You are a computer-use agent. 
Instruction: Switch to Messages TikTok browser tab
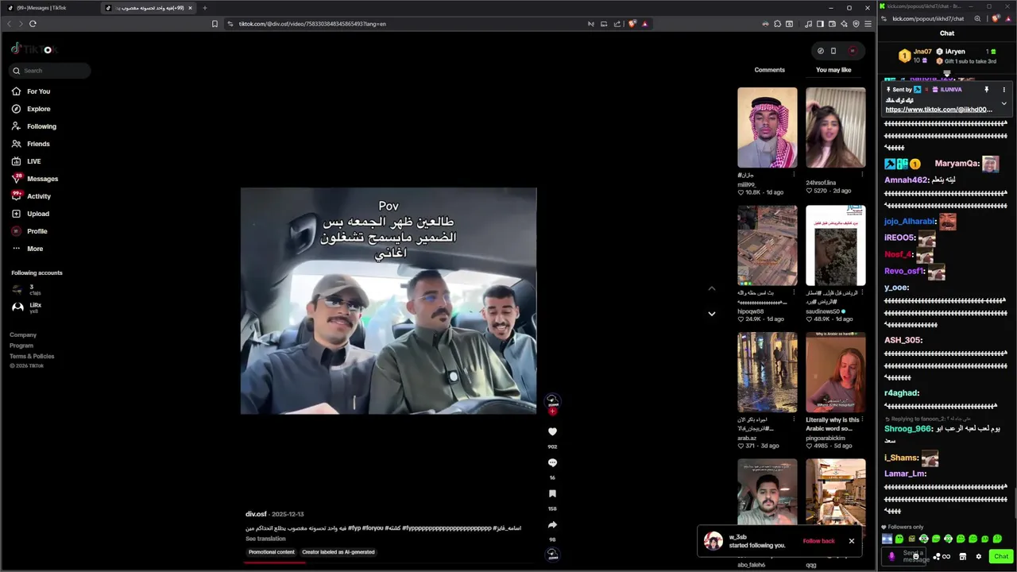pos(48,8)
